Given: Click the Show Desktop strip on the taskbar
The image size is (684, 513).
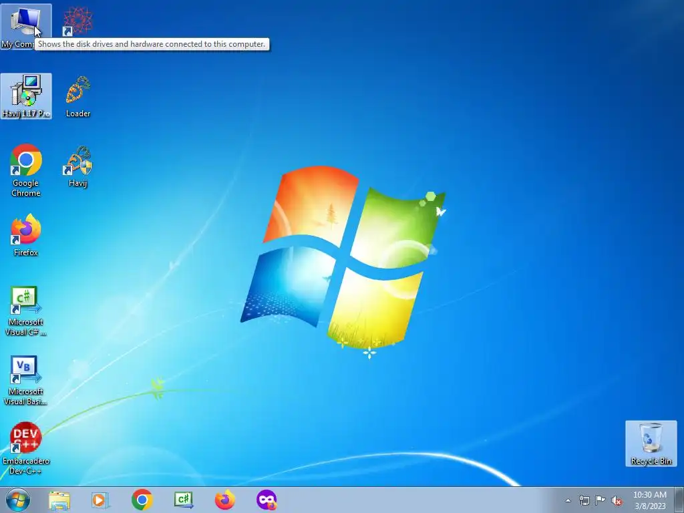Looking at the screenshot, I should [679, 500].
